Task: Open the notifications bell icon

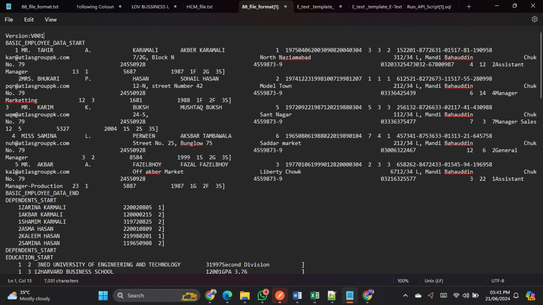Action: (x=516, y=296)
